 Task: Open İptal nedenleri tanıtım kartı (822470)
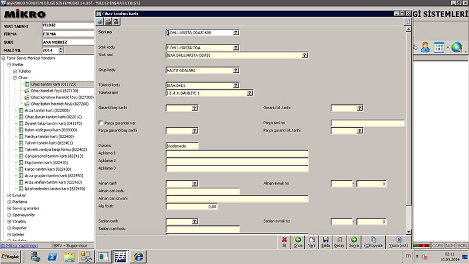tap(55, 189)
